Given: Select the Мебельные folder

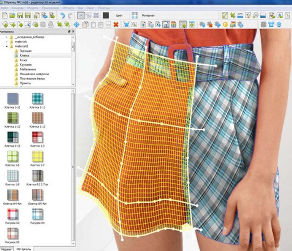Looking at the screenshot, I should 27,69.
